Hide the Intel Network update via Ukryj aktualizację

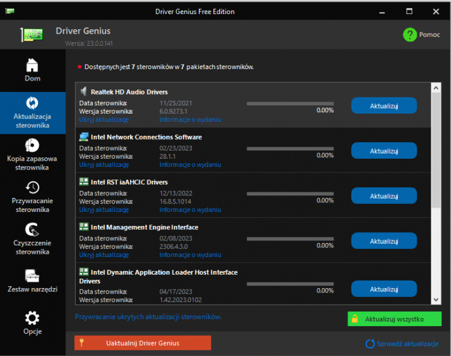pos(104,164)
